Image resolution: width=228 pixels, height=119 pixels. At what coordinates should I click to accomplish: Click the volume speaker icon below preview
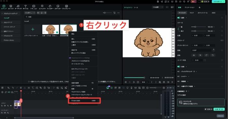(x=168, y=82)
